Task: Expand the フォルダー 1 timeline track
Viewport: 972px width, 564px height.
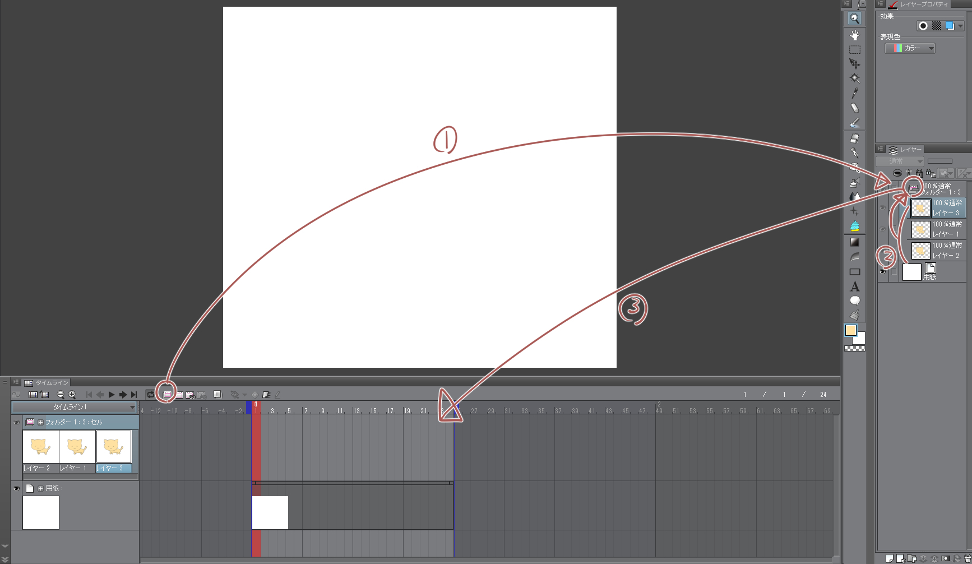Action: point(40,422)
